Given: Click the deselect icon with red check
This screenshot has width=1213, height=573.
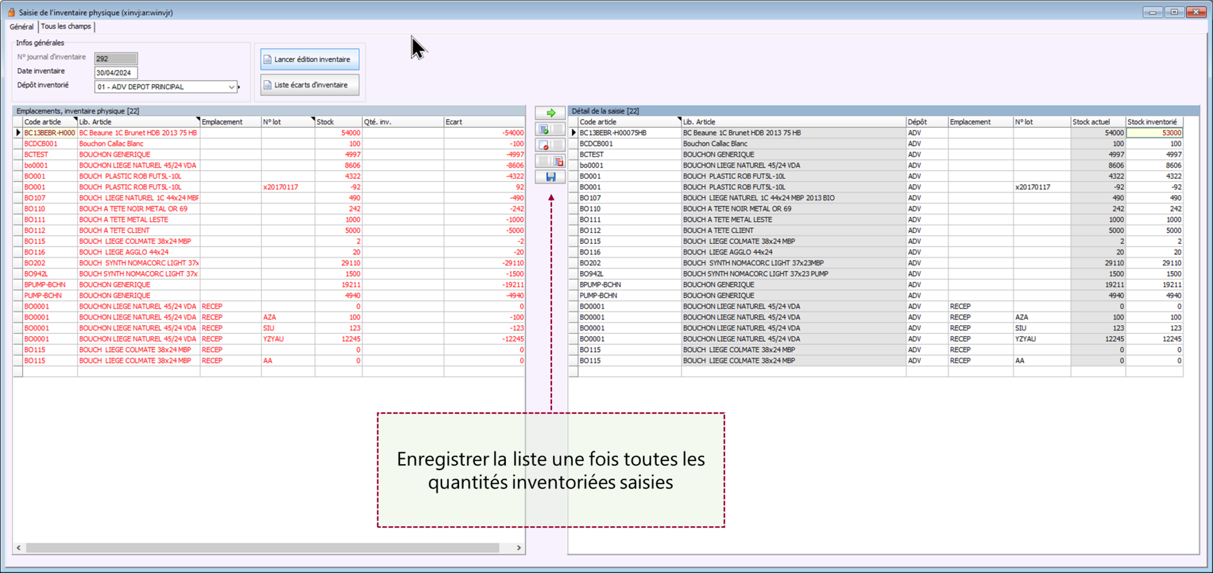Looking at the screenshot, I should [x=544, y=145].
